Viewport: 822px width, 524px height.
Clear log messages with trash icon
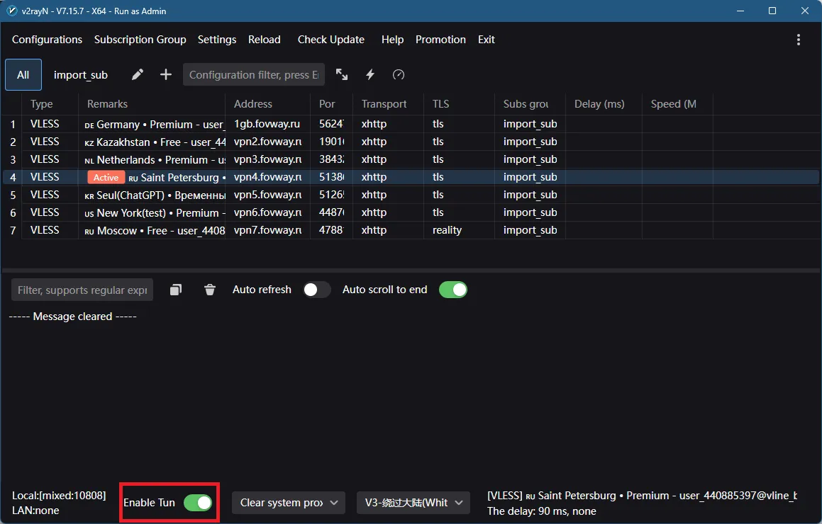click(x=210, y=290)
